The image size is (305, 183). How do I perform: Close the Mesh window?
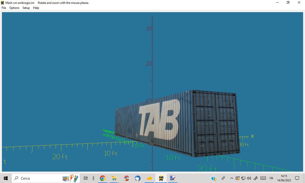(x=299, y=2)
